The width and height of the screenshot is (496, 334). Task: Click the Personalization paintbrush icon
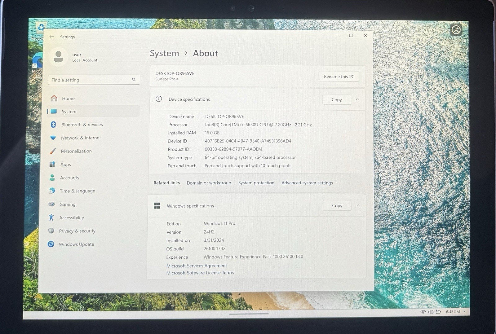coord(53,151)
